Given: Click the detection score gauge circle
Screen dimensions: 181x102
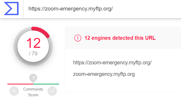Looking at the screenshot, I should (x=33, y=46).
